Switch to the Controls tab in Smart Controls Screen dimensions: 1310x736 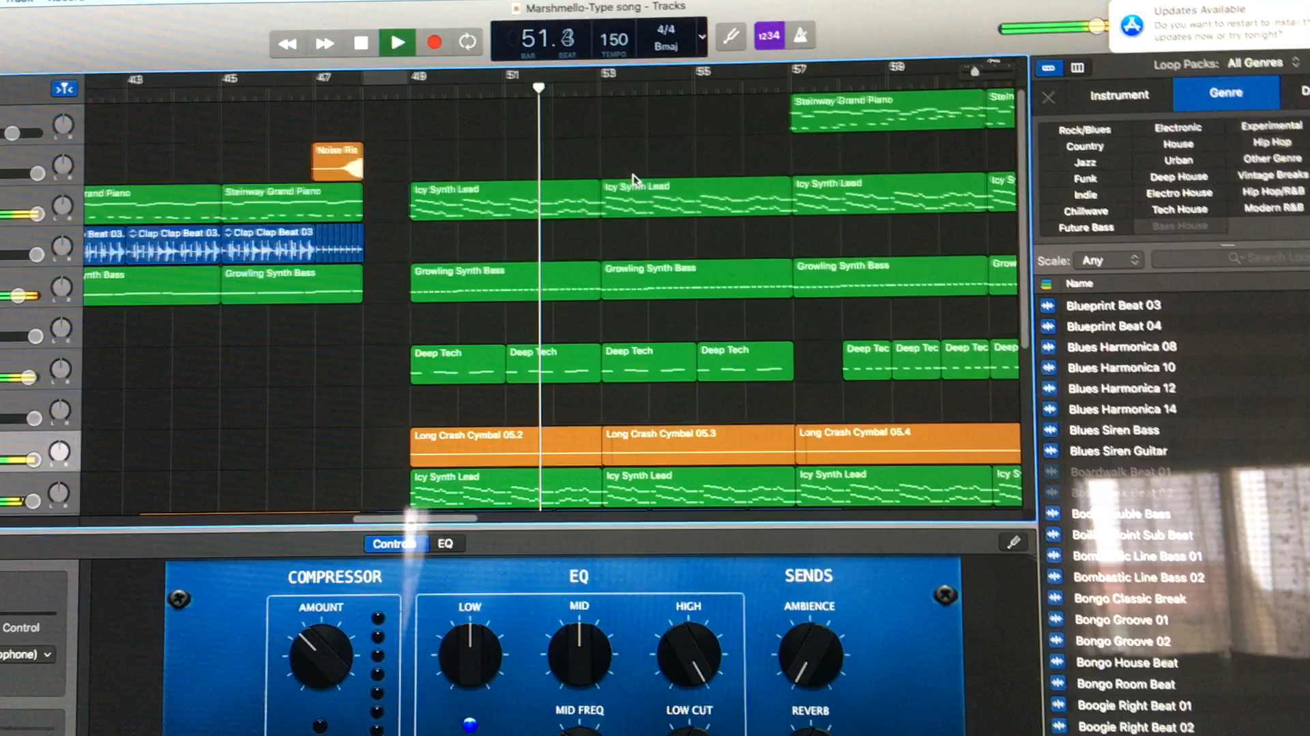tap(396, 544)
